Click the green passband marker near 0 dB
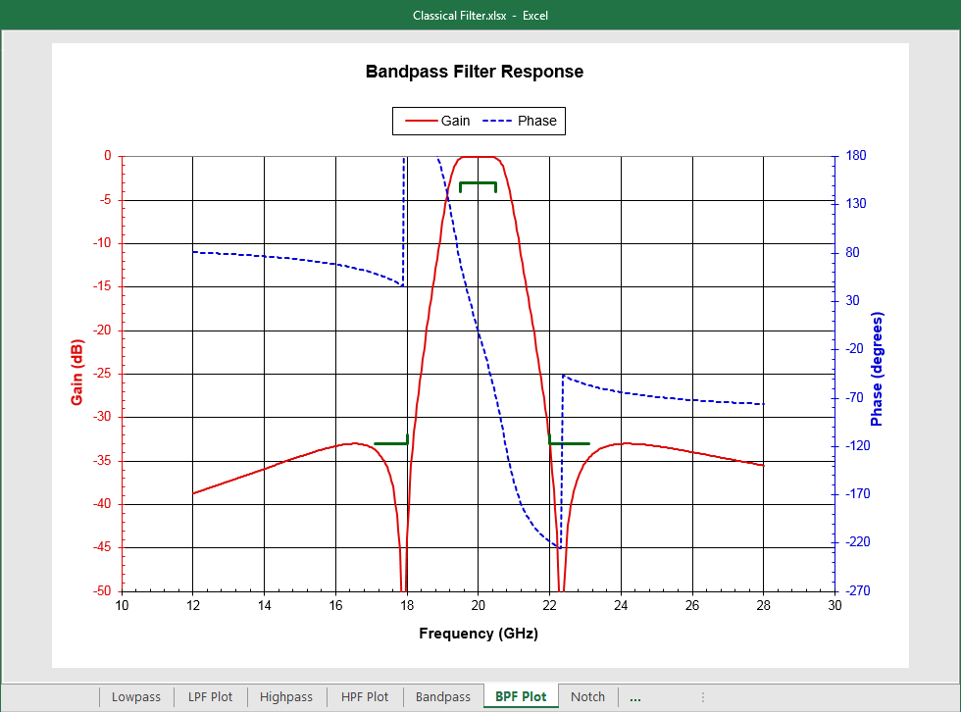961x712 pixels. coord(478,182)
